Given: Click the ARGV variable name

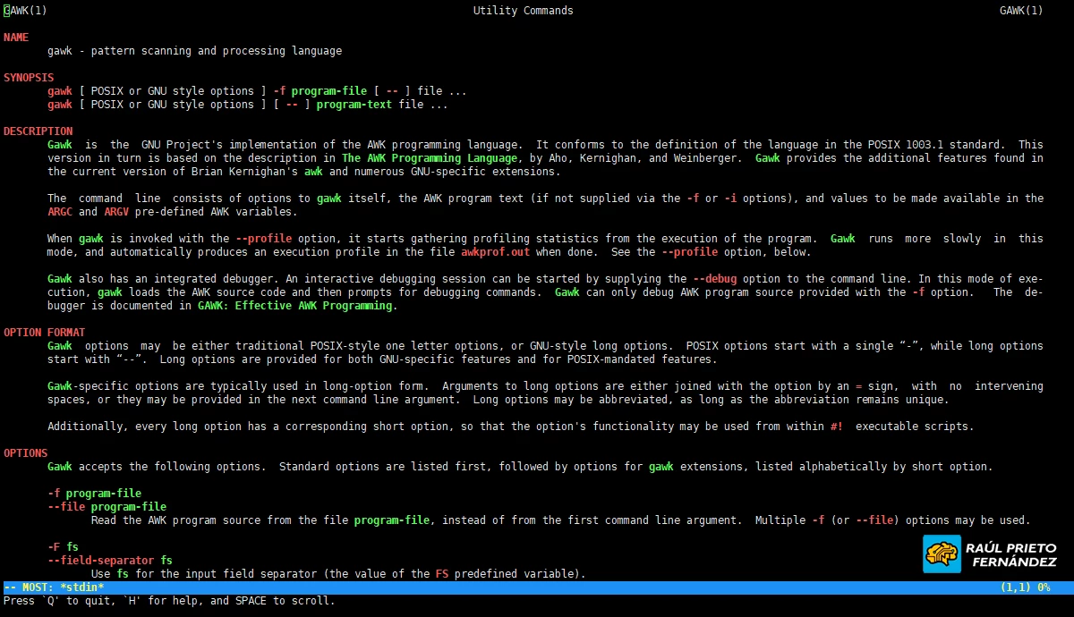Looking at the screenshot, I should (x=116, y=212).
